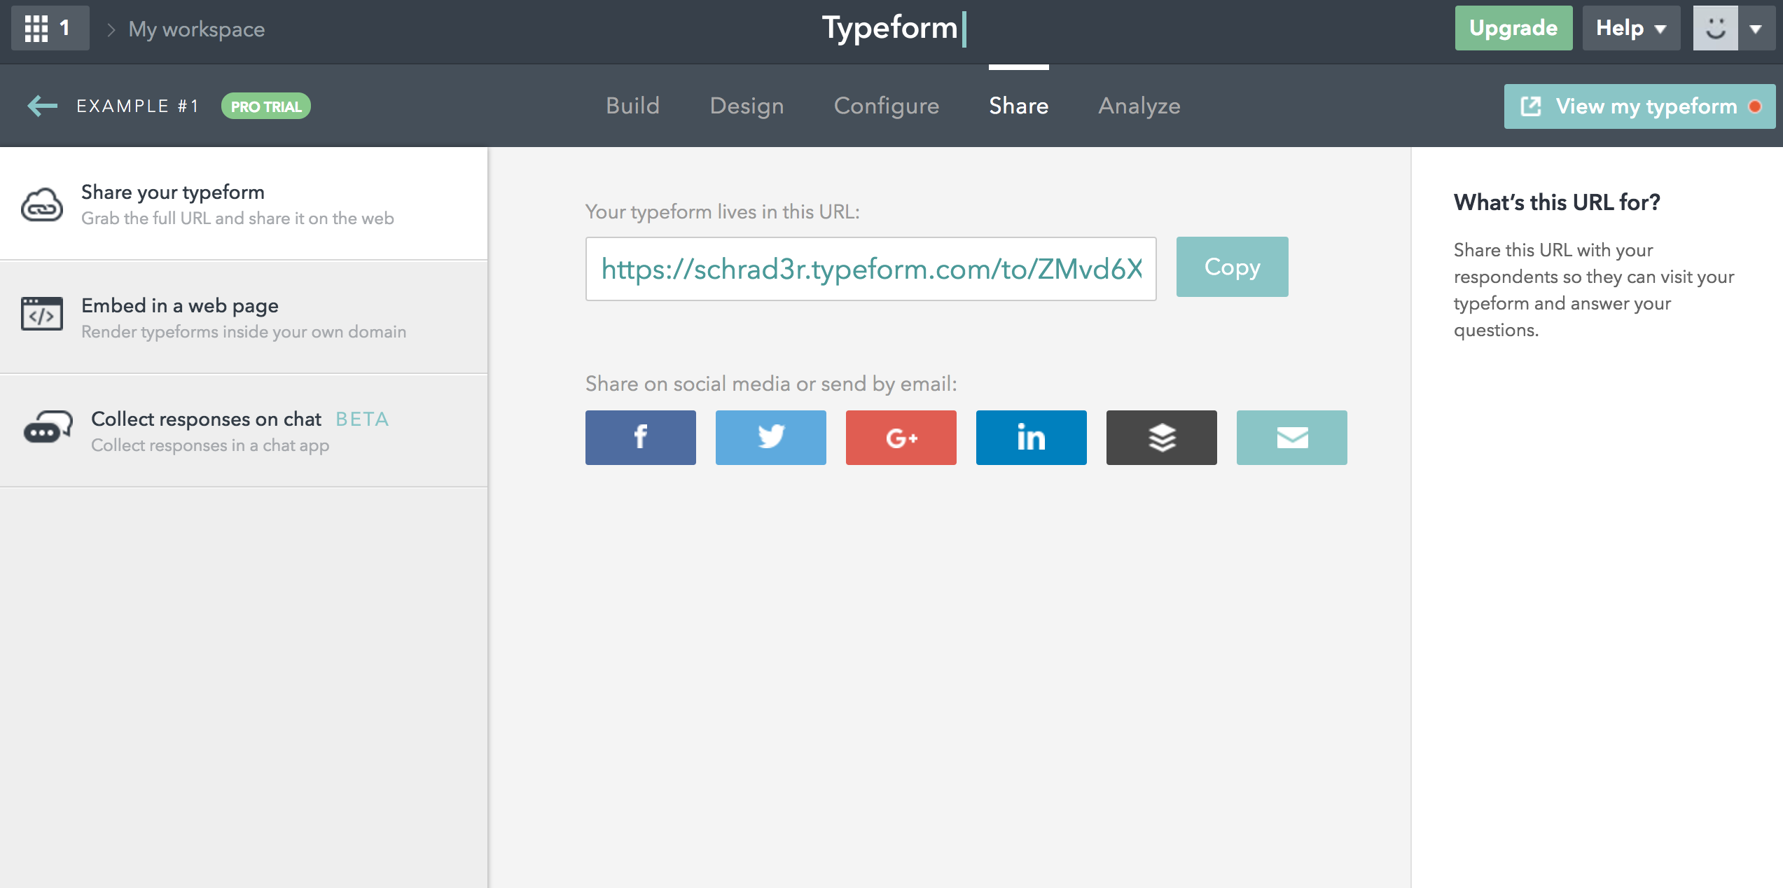Click the typeform URL field

(x=871, y=269)
